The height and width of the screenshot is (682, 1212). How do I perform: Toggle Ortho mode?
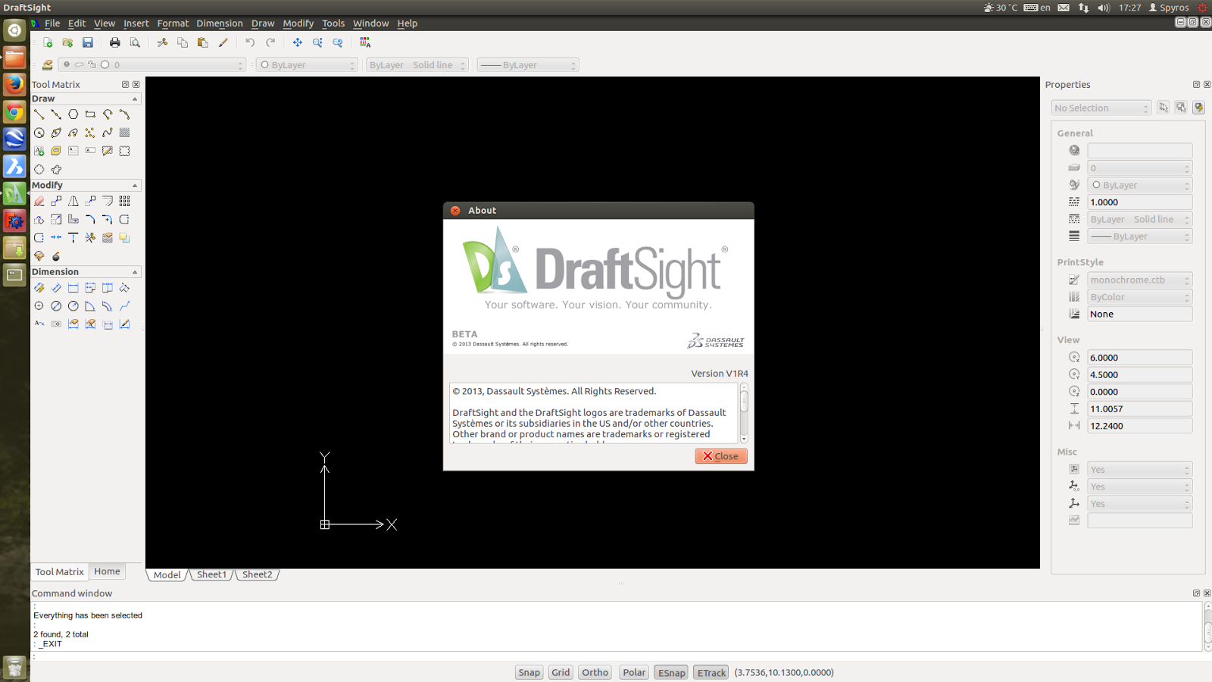pos(595,672)
